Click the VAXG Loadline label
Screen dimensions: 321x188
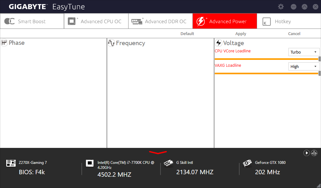(228, 65)
